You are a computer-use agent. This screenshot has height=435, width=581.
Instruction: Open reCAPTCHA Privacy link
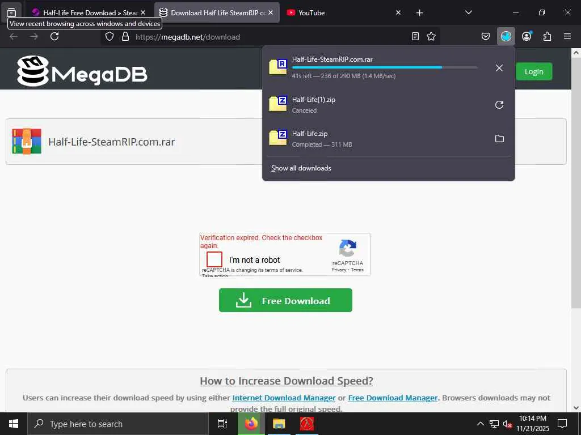(x=339, y=270)
